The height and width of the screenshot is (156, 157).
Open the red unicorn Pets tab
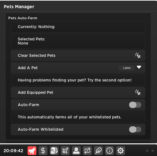[32, 151]
